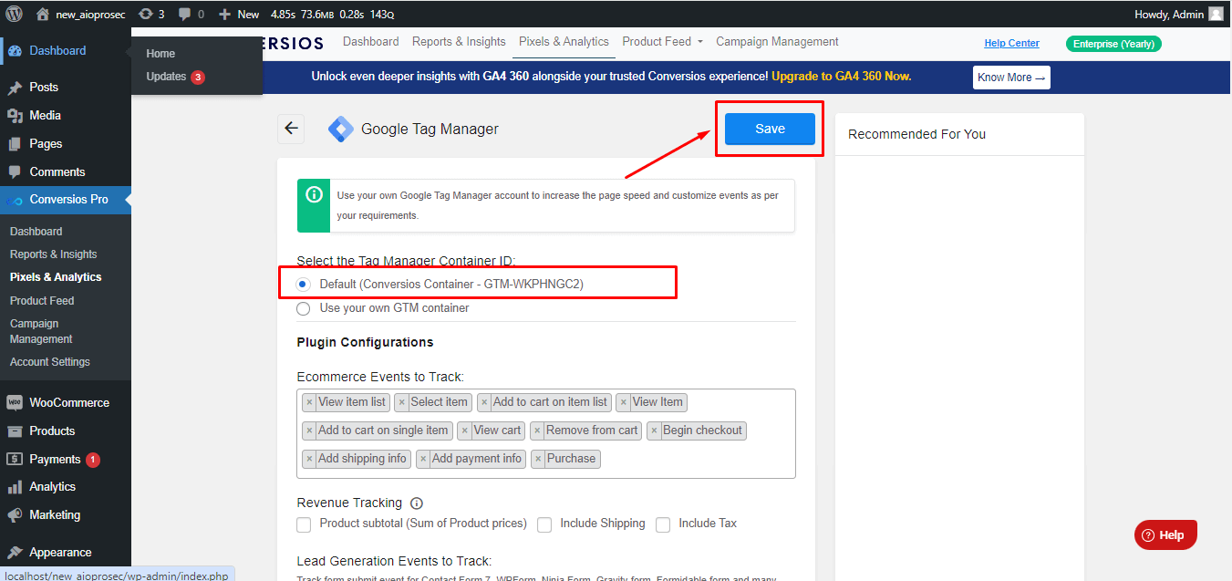
Task: Select Pixels & Analytics in the sidebar submenu
Action: [56, 277]
